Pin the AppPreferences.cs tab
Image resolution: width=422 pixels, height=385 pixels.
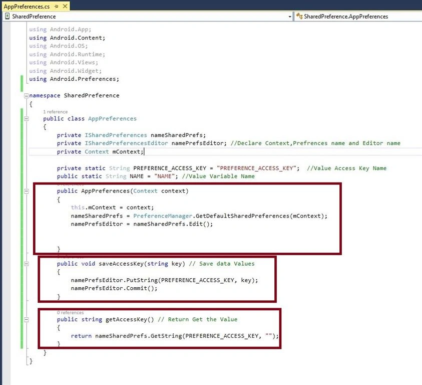[x=56, y=6]
